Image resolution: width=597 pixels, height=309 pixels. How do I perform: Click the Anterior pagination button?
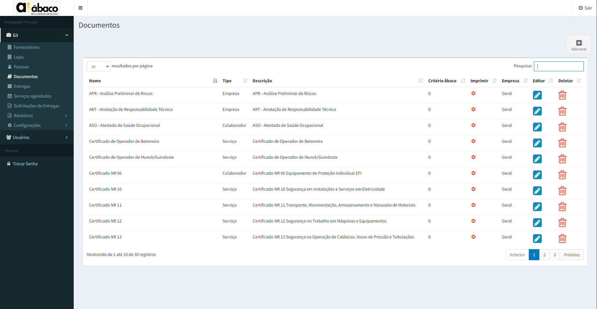pyautogui.click(x=517, y=255)
